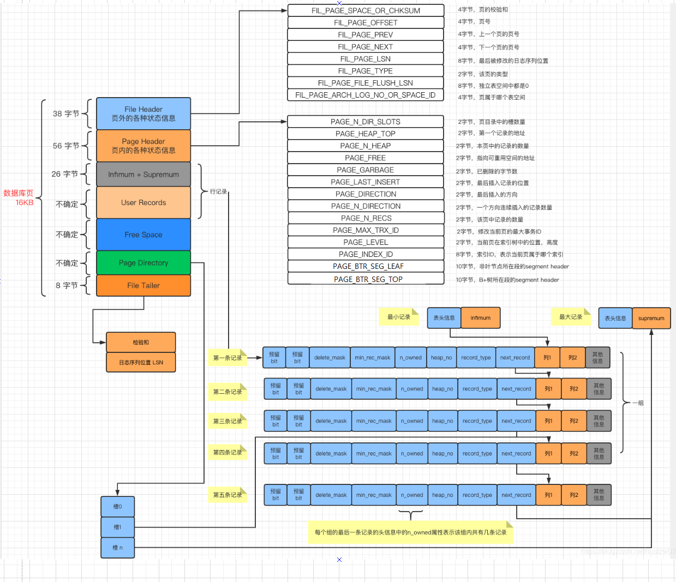This screenshot has height=582, width=676.
Task: Click the 日志序列位置 LSN box
Action: 141,362
